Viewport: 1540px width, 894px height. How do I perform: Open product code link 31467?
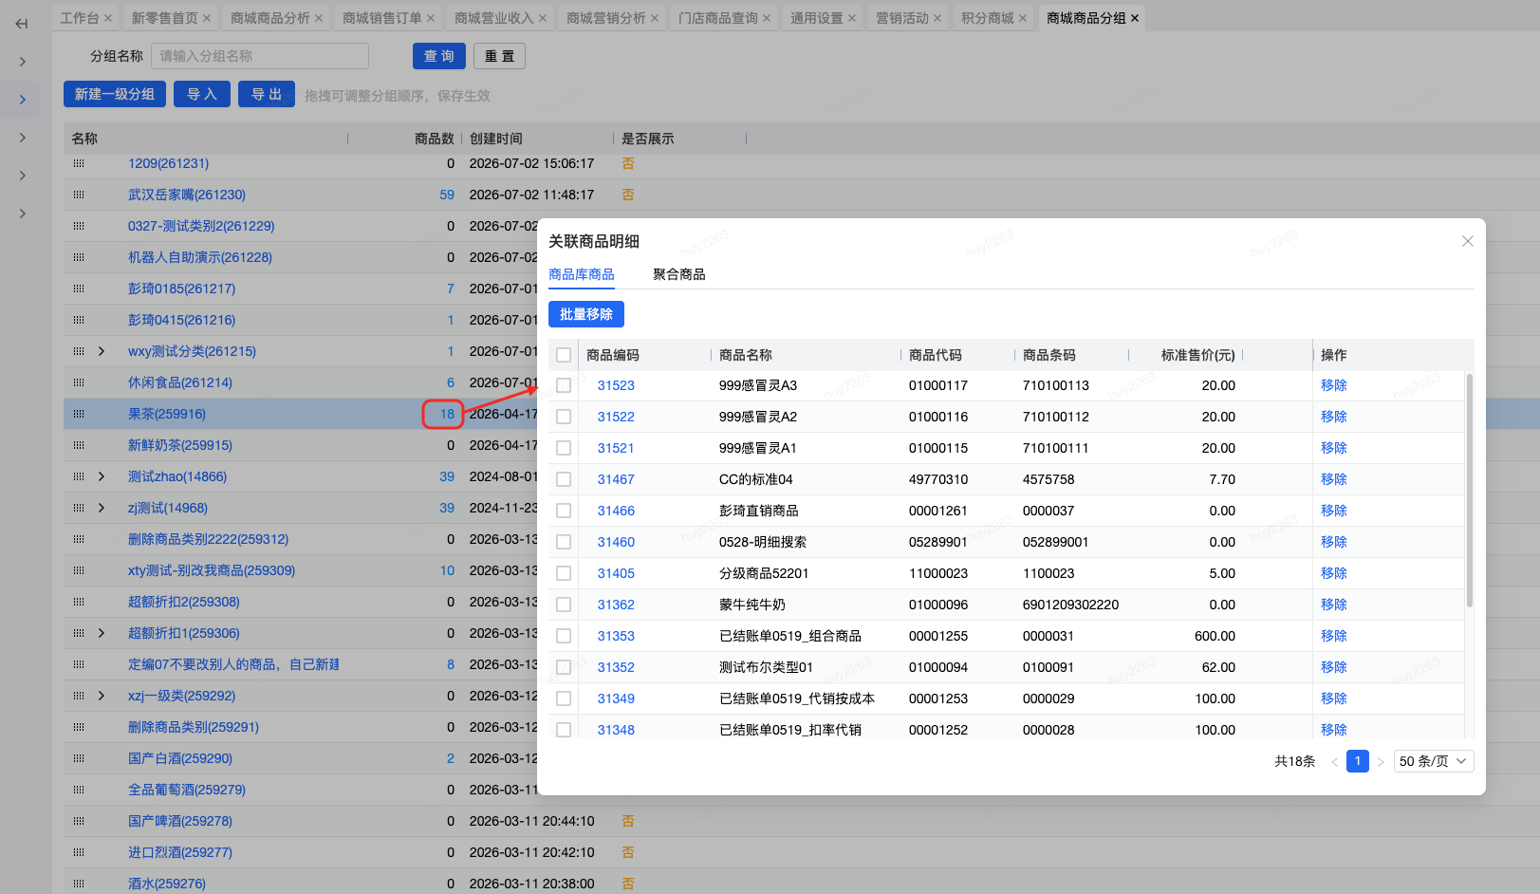(616, 479)
